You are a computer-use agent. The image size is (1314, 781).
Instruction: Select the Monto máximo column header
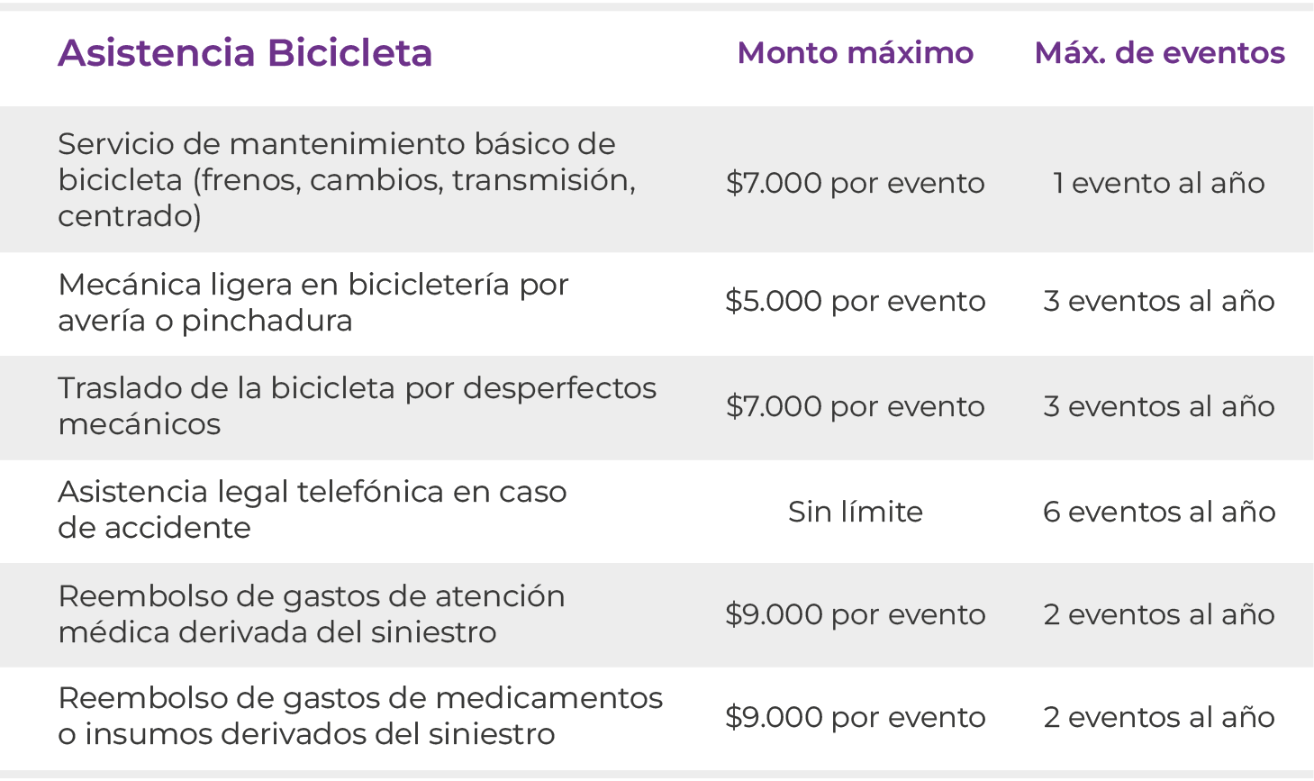pyautogui.click(x=855, y=53)
